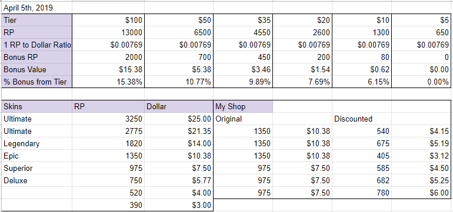Select the 10.77% bonus cell

[179, 82]
